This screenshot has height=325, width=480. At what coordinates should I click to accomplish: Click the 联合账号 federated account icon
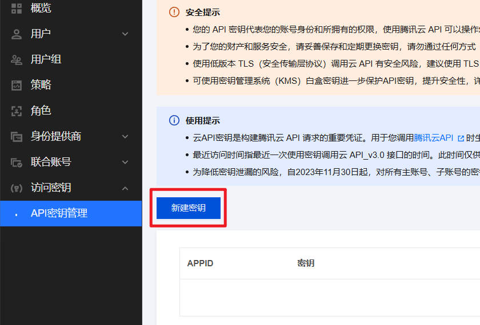pyautogui.click(x=17, y=162)
